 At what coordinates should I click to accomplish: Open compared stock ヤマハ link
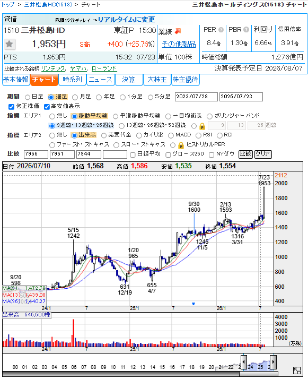[78, 68]
